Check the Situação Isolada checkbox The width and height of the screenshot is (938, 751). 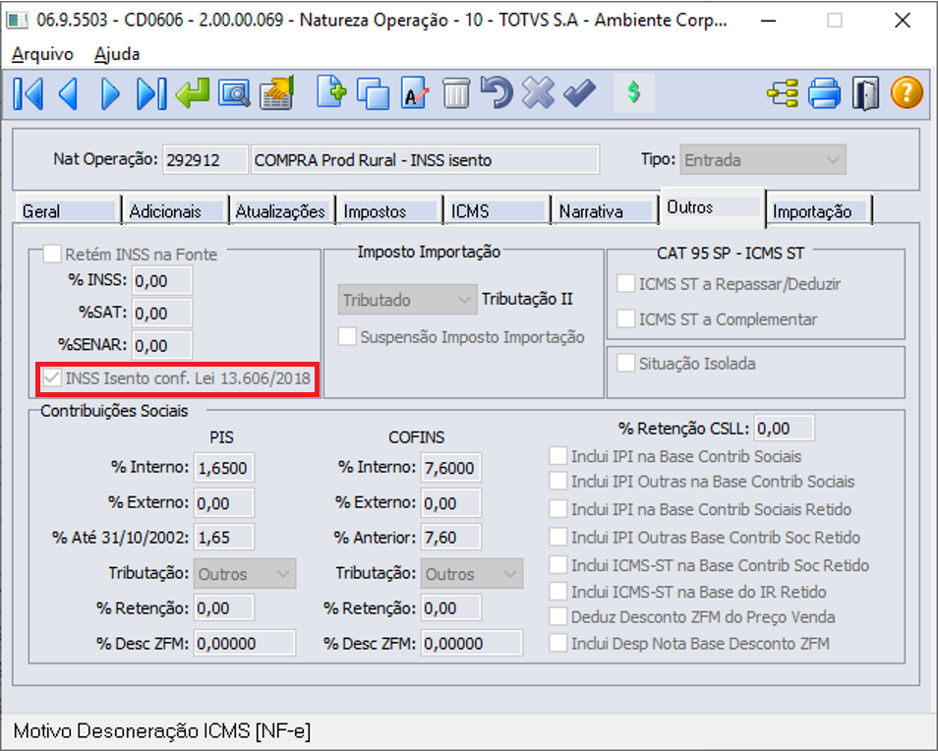coord(625,363)
